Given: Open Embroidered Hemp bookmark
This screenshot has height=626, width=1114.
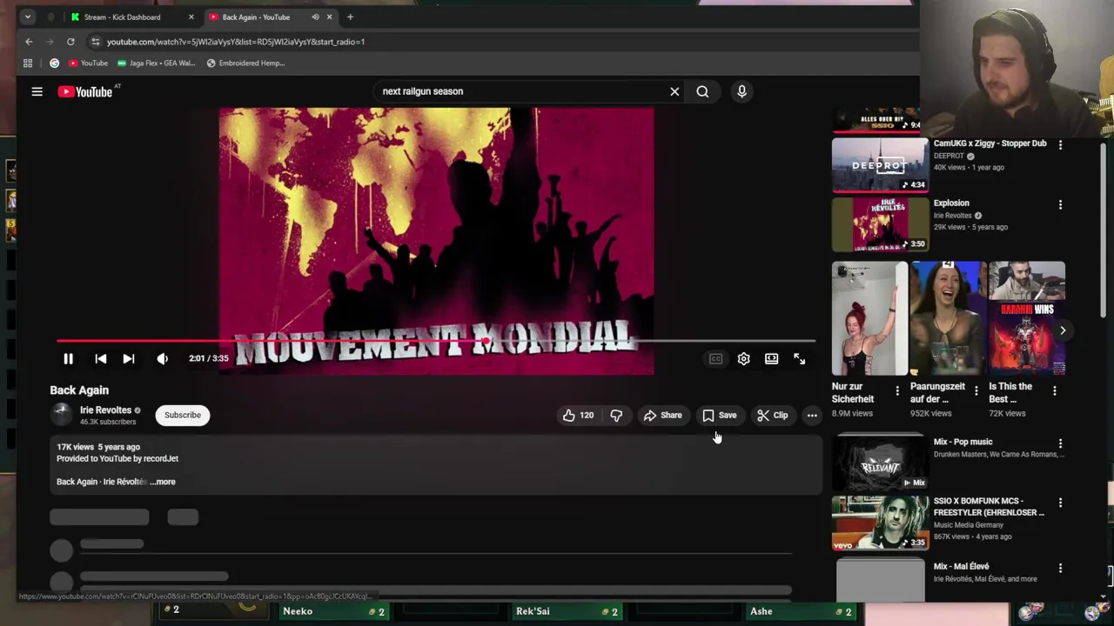Looking at the screenshot, I should point(246,63).
